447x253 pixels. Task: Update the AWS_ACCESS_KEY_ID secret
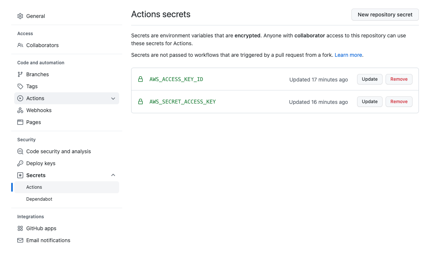pos(369,79)
